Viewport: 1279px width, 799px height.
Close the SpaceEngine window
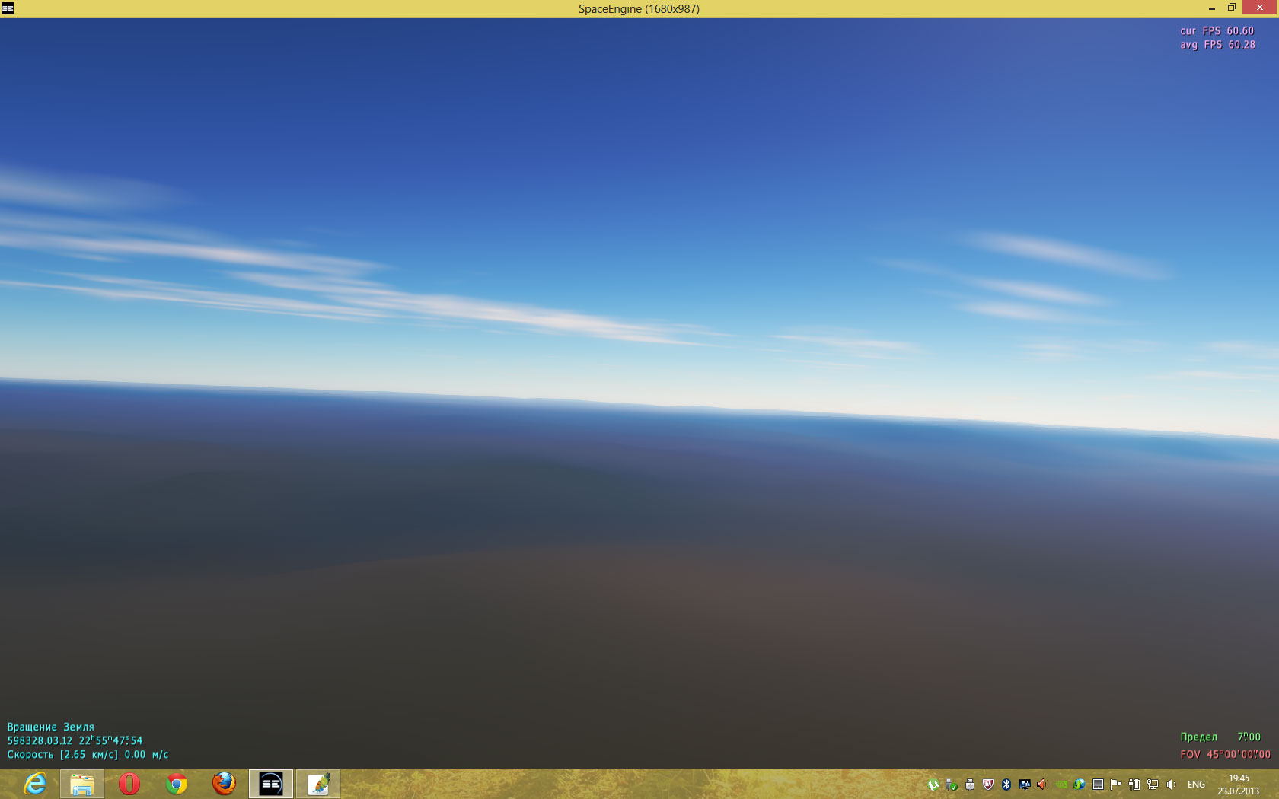click(1260, 8)
